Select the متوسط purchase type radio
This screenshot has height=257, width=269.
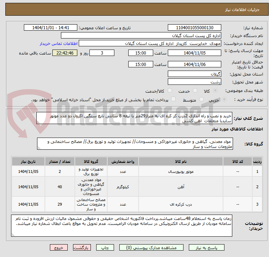click(x=201, y=99)
